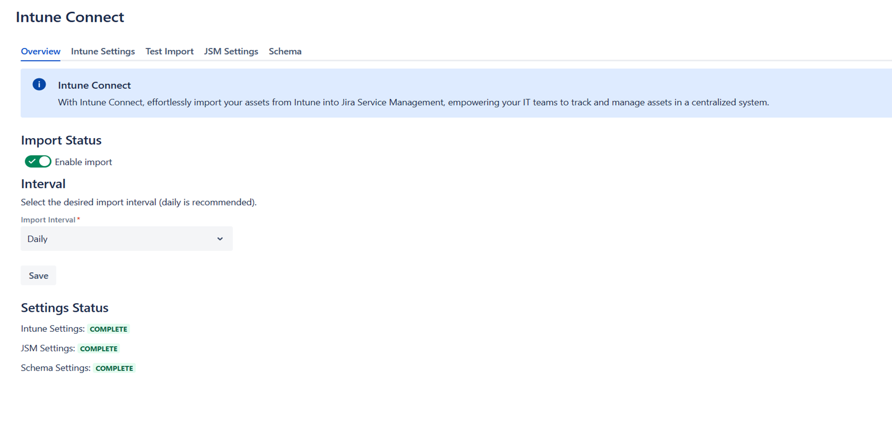Image resolution: width=892 pixels, height=436 pixels.
Task: Click the Import Status heading
Action: pos(61,140)
